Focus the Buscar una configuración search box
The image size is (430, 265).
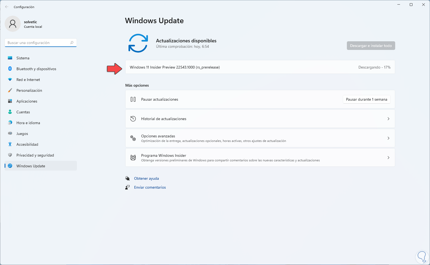41,43
